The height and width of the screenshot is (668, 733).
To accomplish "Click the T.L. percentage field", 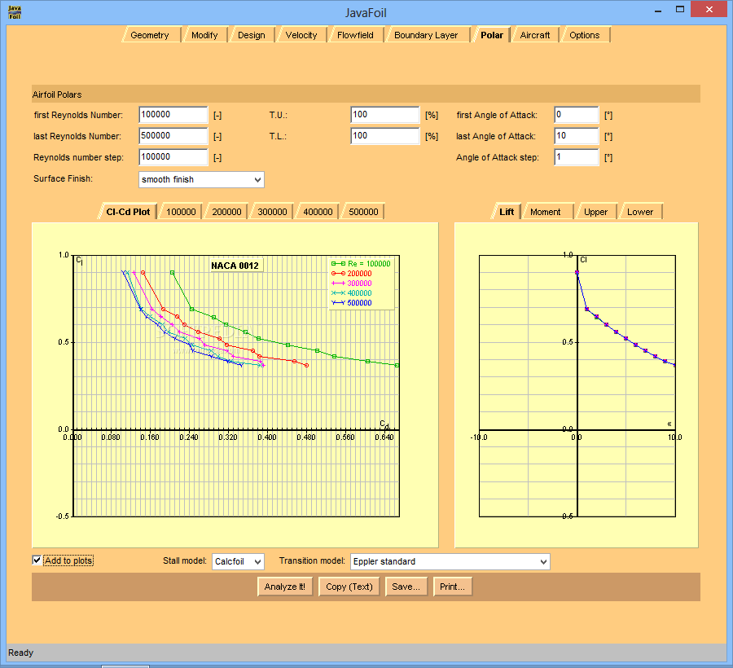I will click(x=385, y=136).
